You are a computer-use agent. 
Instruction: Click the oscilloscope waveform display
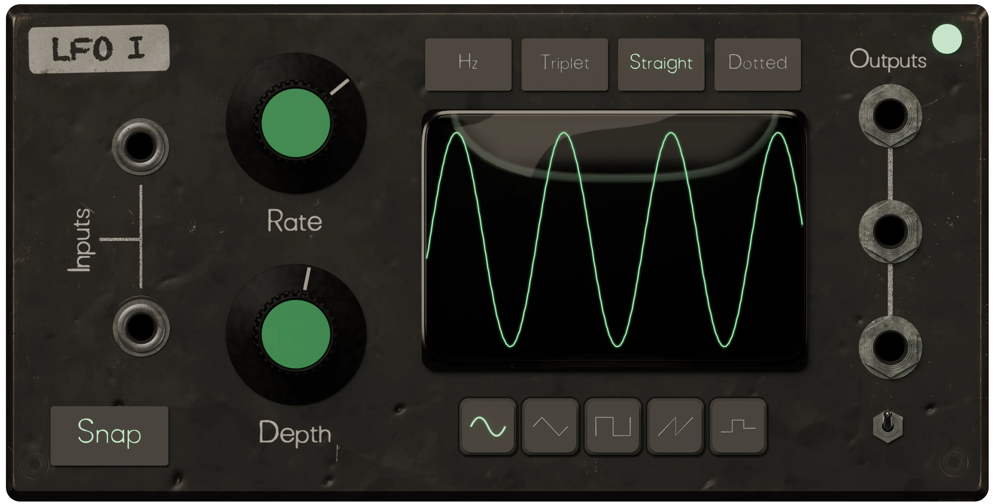coord(615,241)
